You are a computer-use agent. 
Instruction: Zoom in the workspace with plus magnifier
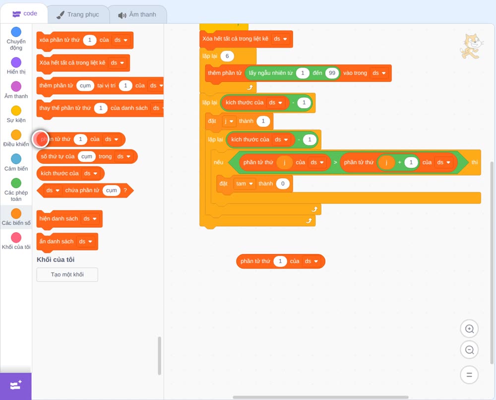pos(469,329)
